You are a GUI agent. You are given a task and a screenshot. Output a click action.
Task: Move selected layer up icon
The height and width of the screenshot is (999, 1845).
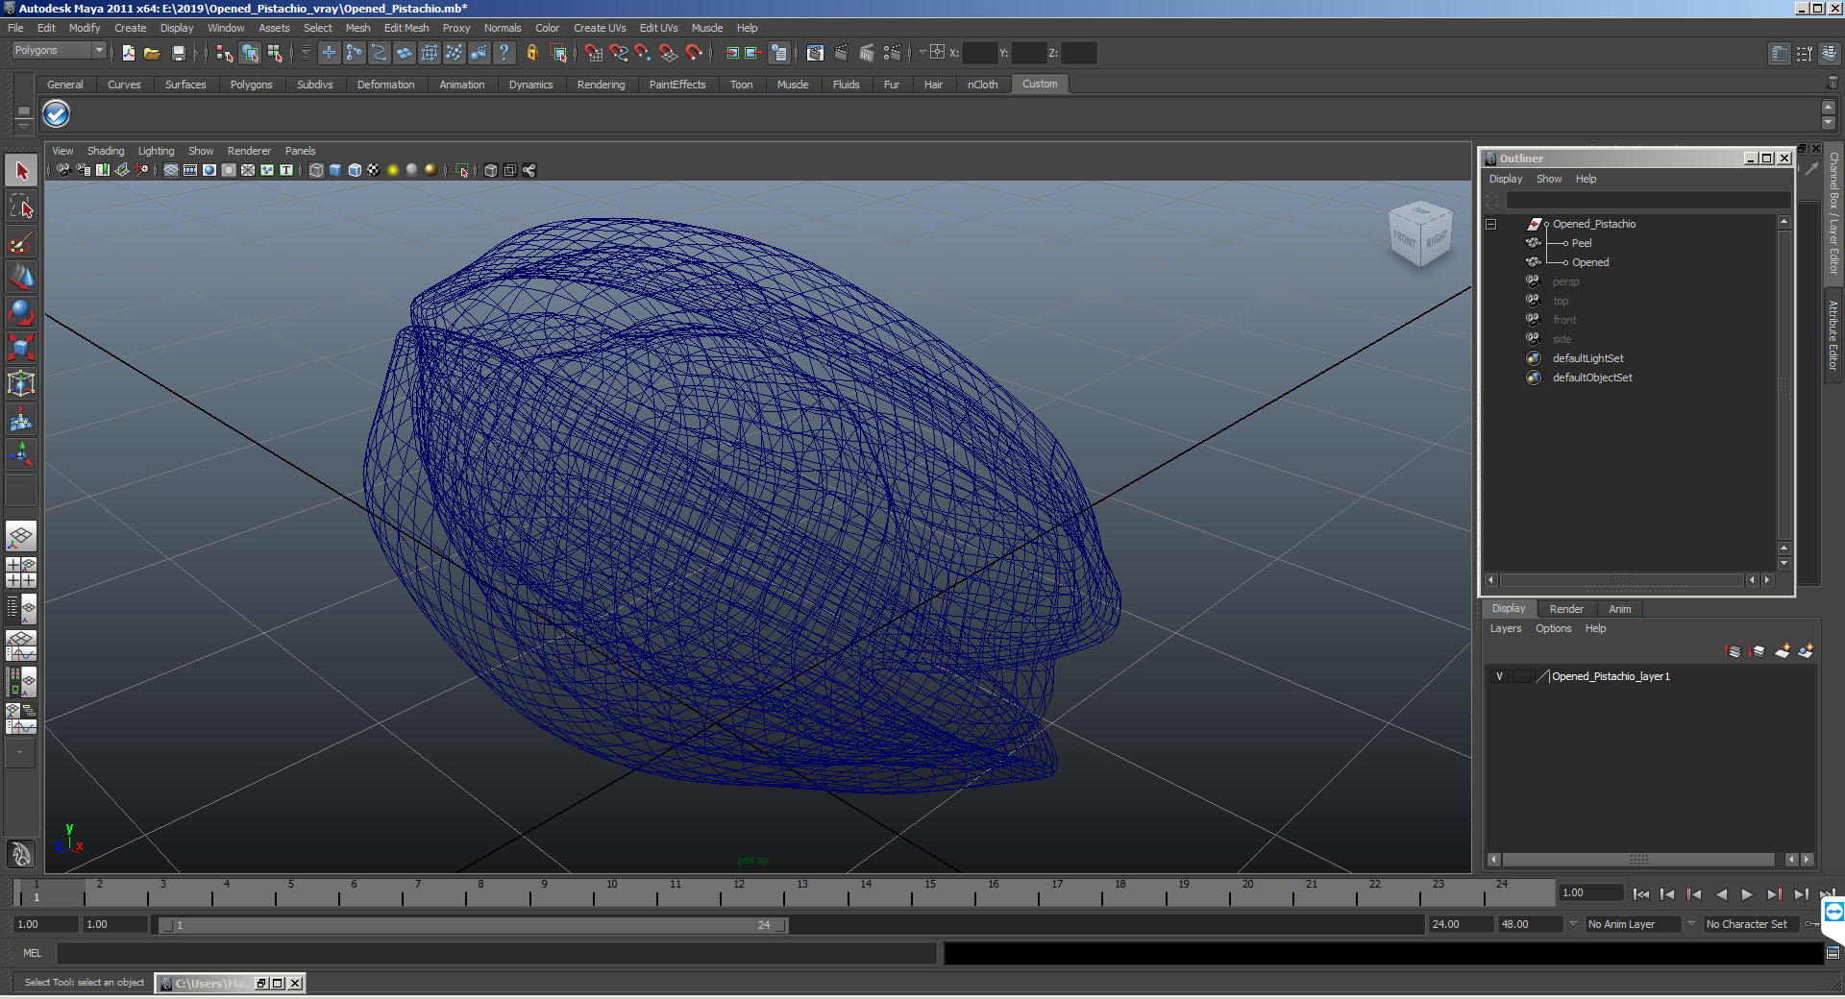coord(1734,651)
